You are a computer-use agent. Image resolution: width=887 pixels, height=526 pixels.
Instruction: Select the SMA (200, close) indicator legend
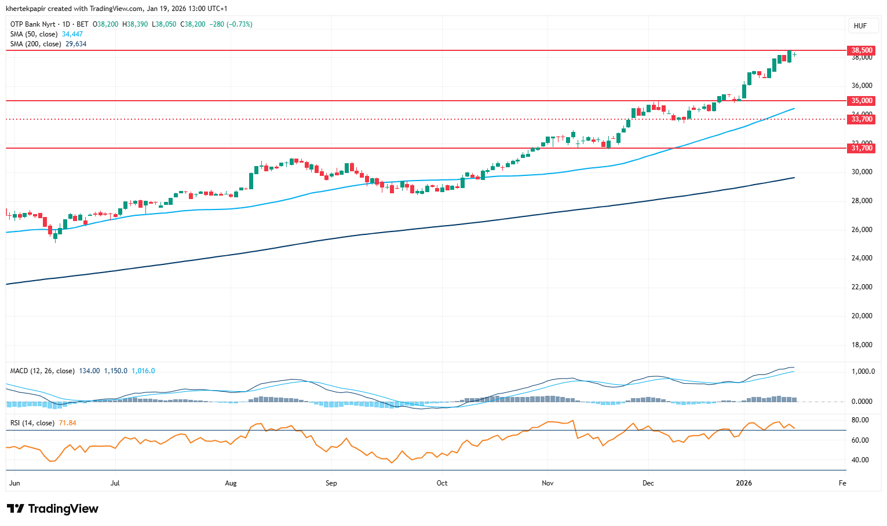coord(35,44)
